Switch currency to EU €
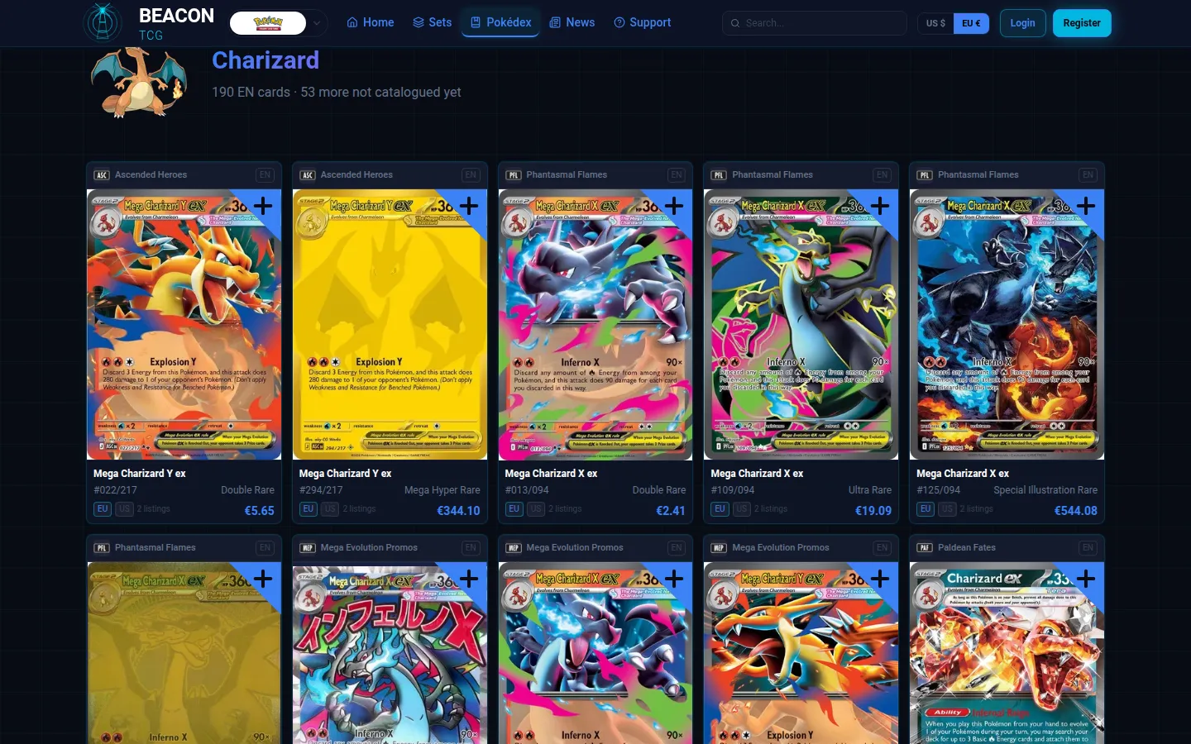The image size is (1191, 744). point(971,23)
